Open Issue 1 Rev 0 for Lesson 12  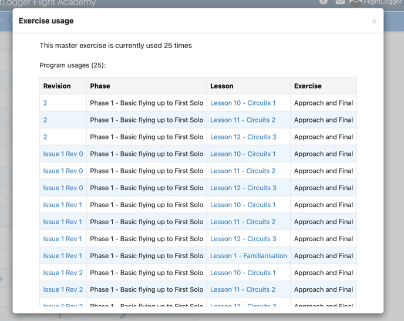[63, 188]
